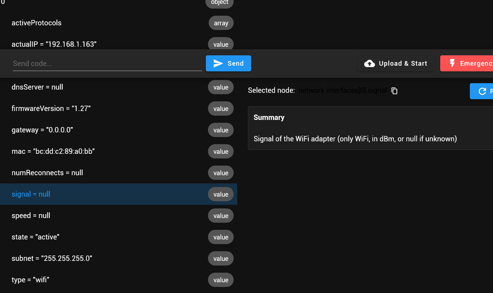Viewport: 493px width, 293px height.
Task: Select the signal = null row
Action: tap(118, 194)
